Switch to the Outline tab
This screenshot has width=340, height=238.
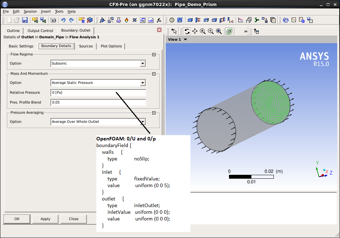click(x=13, y=31)
